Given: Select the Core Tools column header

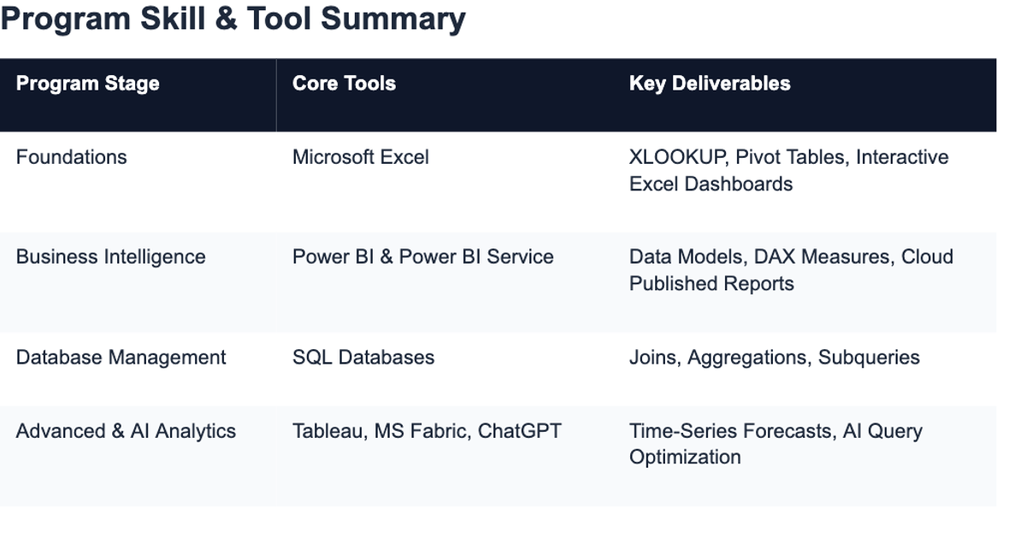Looking at the screenshot, I should [x=445, y=95].
